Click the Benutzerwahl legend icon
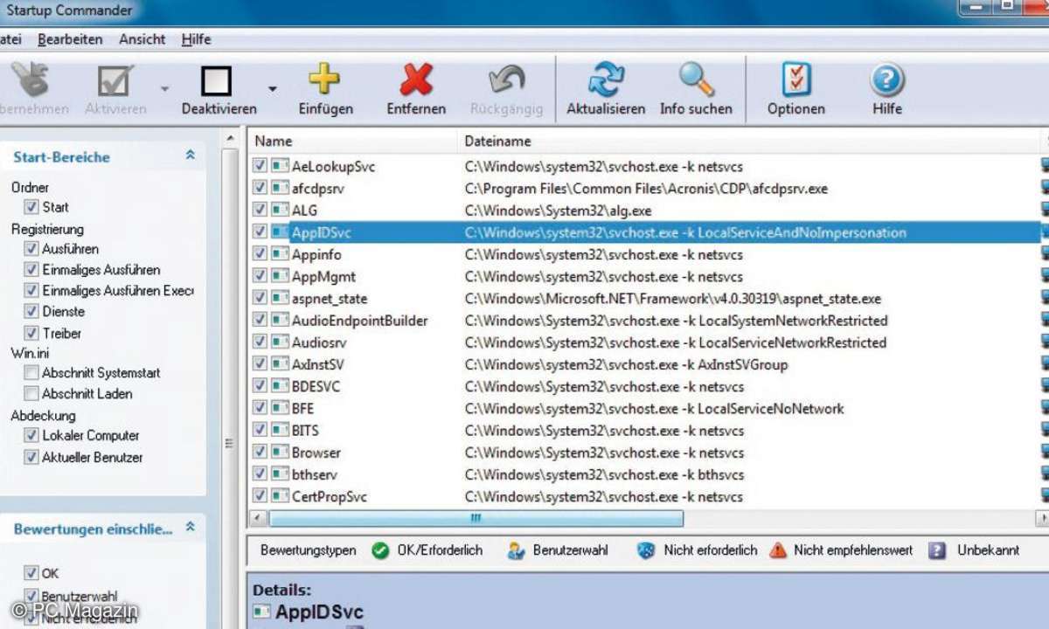 [516, 550]
